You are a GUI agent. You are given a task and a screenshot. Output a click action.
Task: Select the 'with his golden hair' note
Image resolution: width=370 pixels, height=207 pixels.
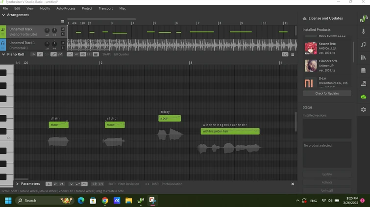click(230, 131)
